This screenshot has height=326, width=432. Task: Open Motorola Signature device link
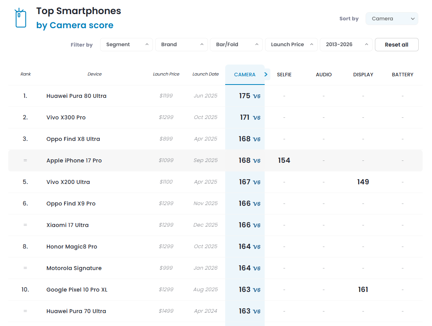click(x=74, y=268)
